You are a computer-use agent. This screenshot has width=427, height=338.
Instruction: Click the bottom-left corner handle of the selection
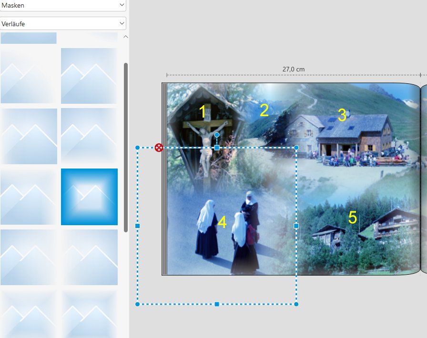(138, 304)
